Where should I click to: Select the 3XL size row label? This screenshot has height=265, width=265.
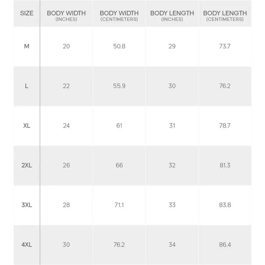[27, 205]
